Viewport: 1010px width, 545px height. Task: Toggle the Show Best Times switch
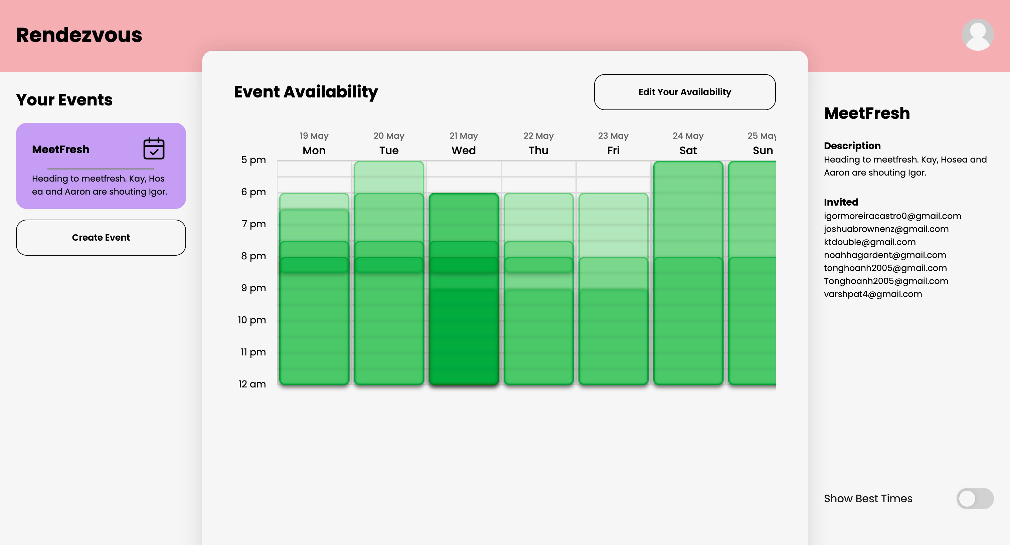pyautogui.click(x=975, y=498)
